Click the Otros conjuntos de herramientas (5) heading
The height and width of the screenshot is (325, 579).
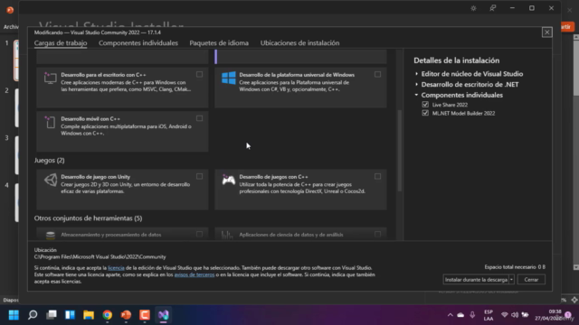[89, 218]
